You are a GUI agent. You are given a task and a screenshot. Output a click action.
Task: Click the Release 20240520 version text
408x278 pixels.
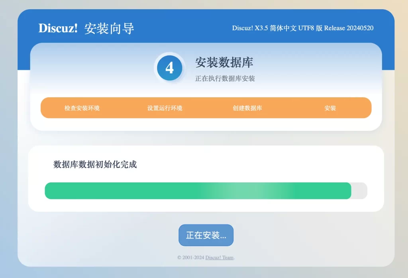pos(349,28)
